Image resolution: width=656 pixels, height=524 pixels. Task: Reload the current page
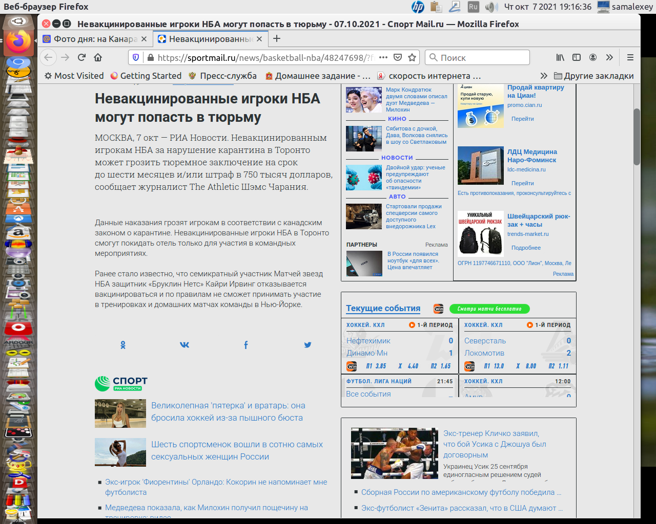(81, 57)
